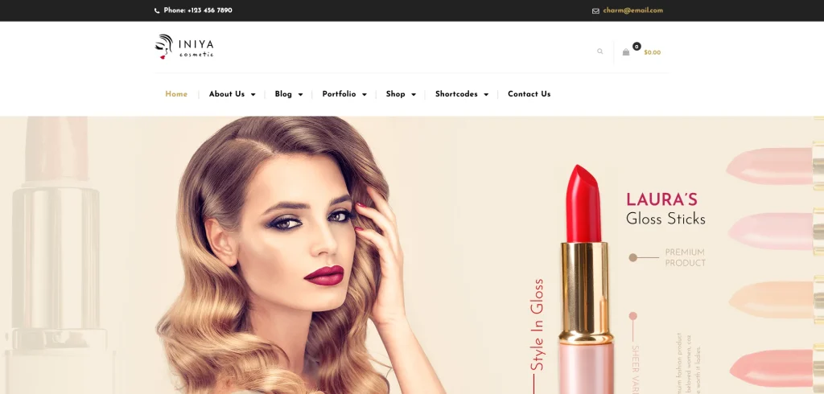The image size is (824, 394).
Task: Click the LAURA'S heading in banner
Action: [x=661, y=199]
